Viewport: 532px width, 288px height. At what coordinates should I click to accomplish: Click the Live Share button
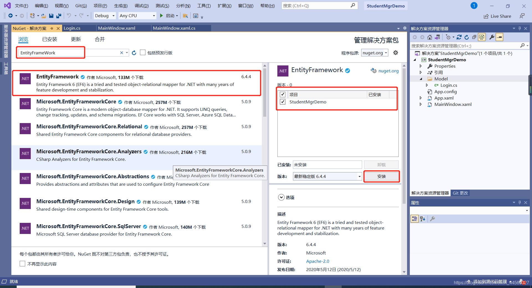coord(497,16)
